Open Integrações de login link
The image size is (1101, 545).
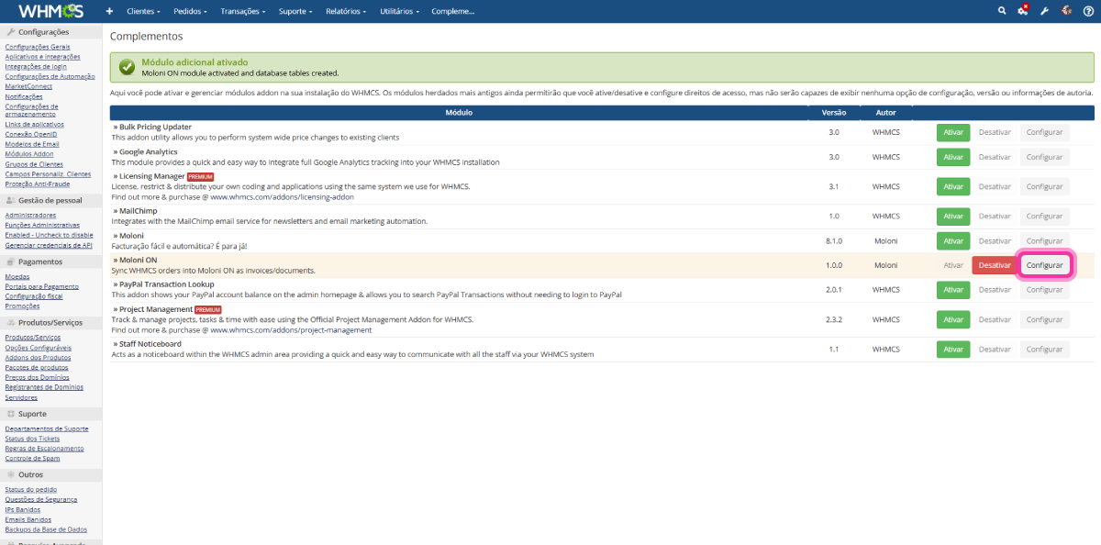[36, 67]
